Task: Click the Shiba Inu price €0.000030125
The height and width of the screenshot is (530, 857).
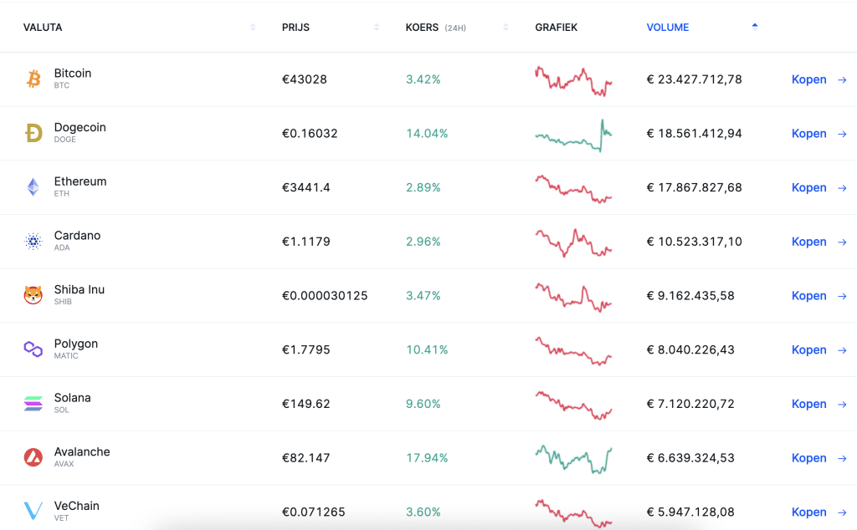Action: (x=325, y=295)
